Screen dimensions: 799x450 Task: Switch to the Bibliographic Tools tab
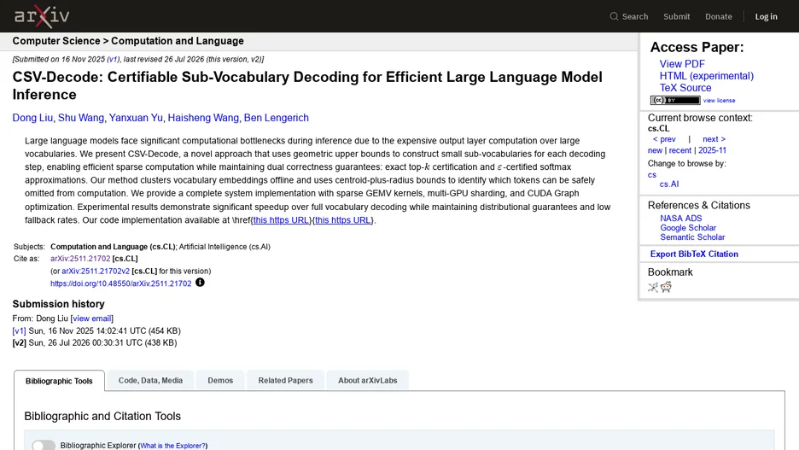coord(59,381)
